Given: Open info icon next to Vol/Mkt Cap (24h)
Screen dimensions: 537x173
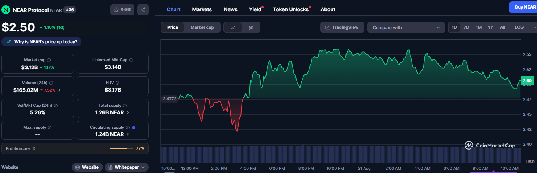Looking at the screenshot, I should coord(55,106).
